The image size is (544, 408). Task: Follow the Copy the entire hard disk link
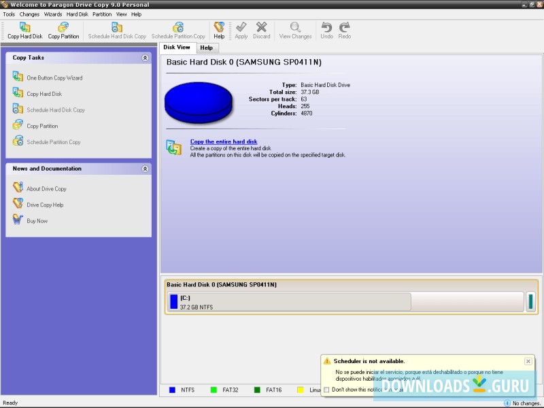pos(224,141)
